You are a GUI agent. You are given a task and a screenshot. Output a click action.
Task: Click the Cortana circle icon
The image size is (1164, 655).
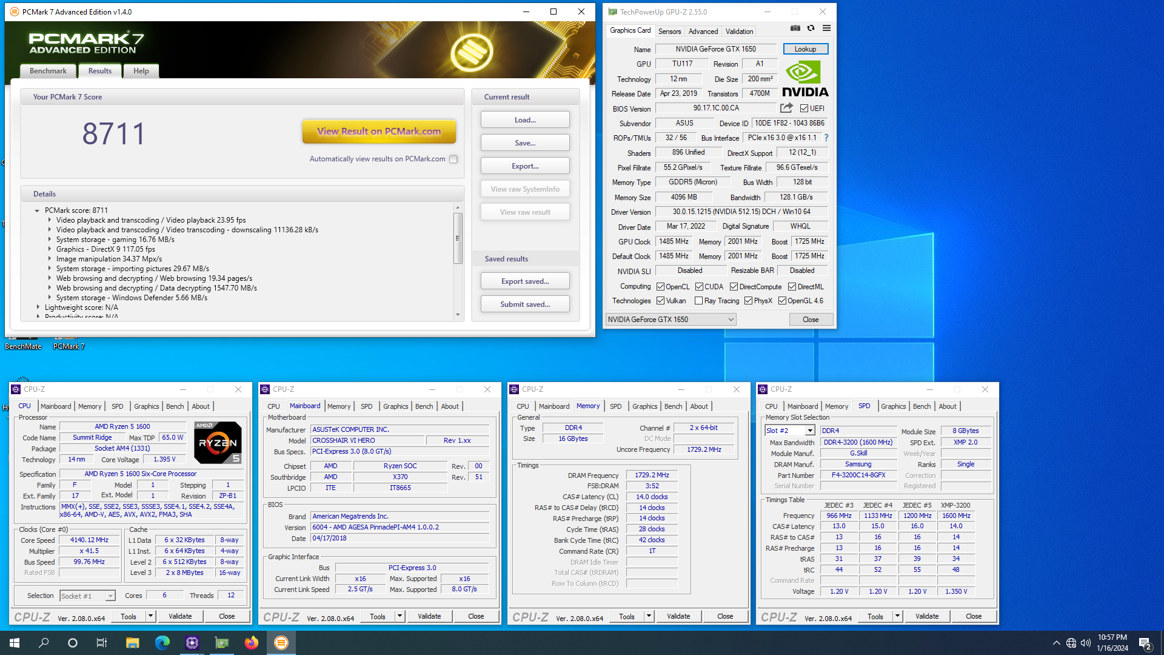click(x=73, y=643)
